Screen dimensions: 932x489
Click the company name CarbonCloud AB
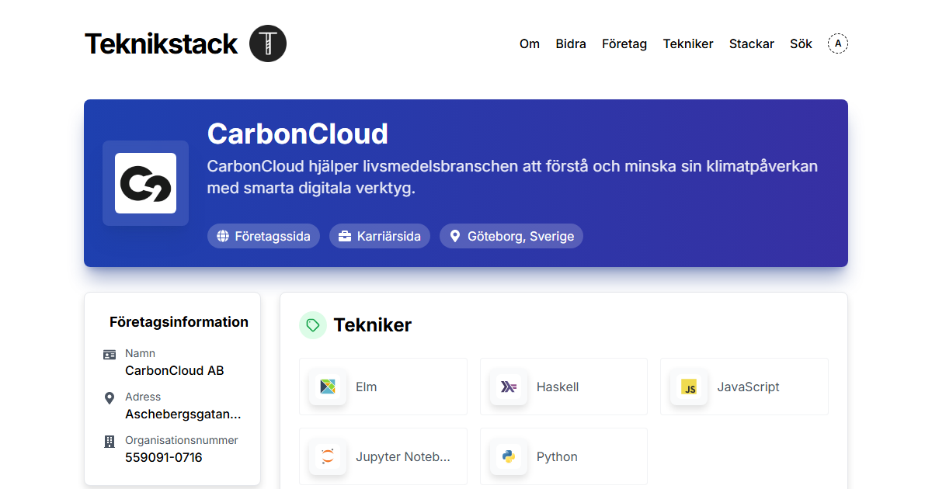pyautogui.click(x=175, y=370)
